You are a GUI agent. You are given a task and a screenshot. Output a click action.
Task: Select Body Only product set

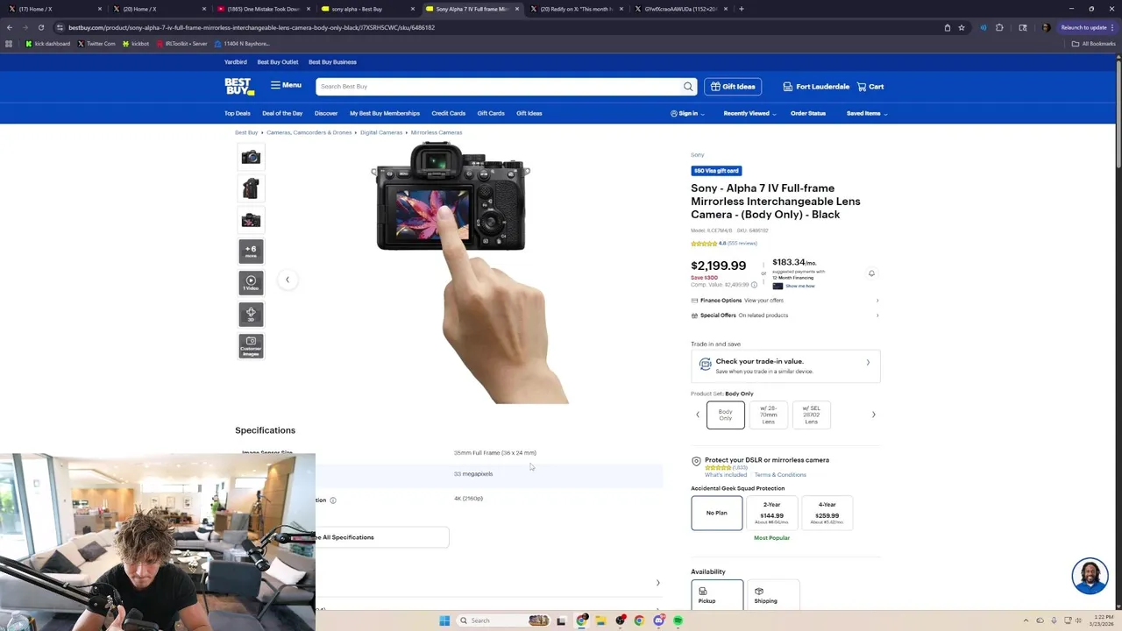tap(726, 415)
